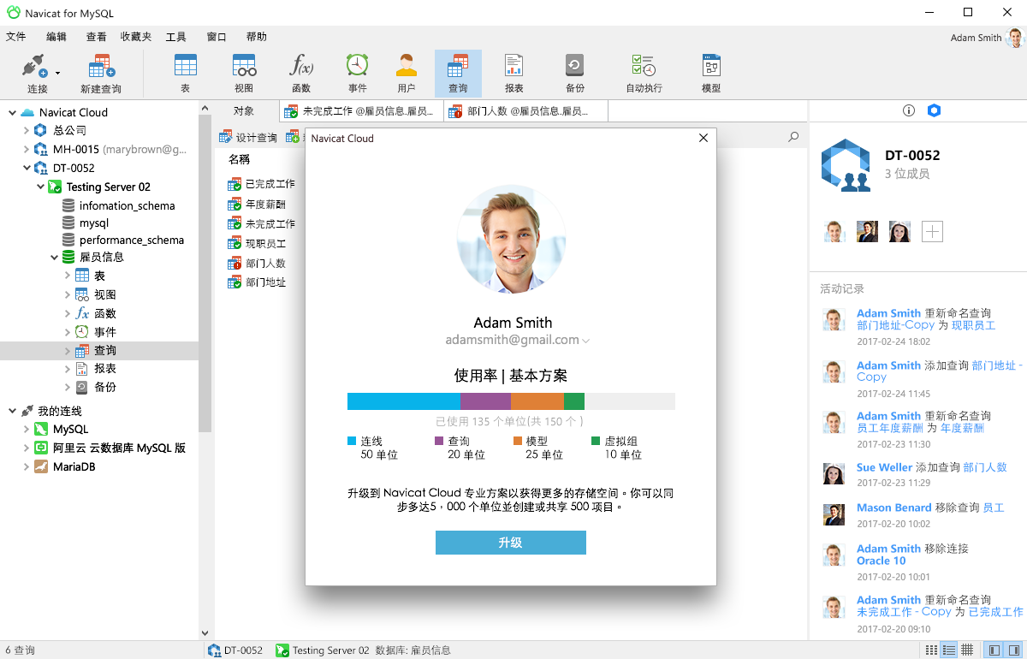Screen dimensions: 1027x659
Task: Open the Model (模型) toolbar icon
Action: [711, 67]
